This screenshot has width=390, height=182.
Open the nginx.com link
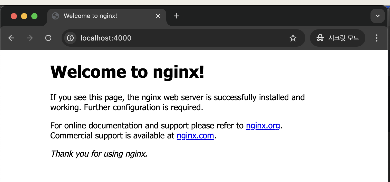point(195,136)
